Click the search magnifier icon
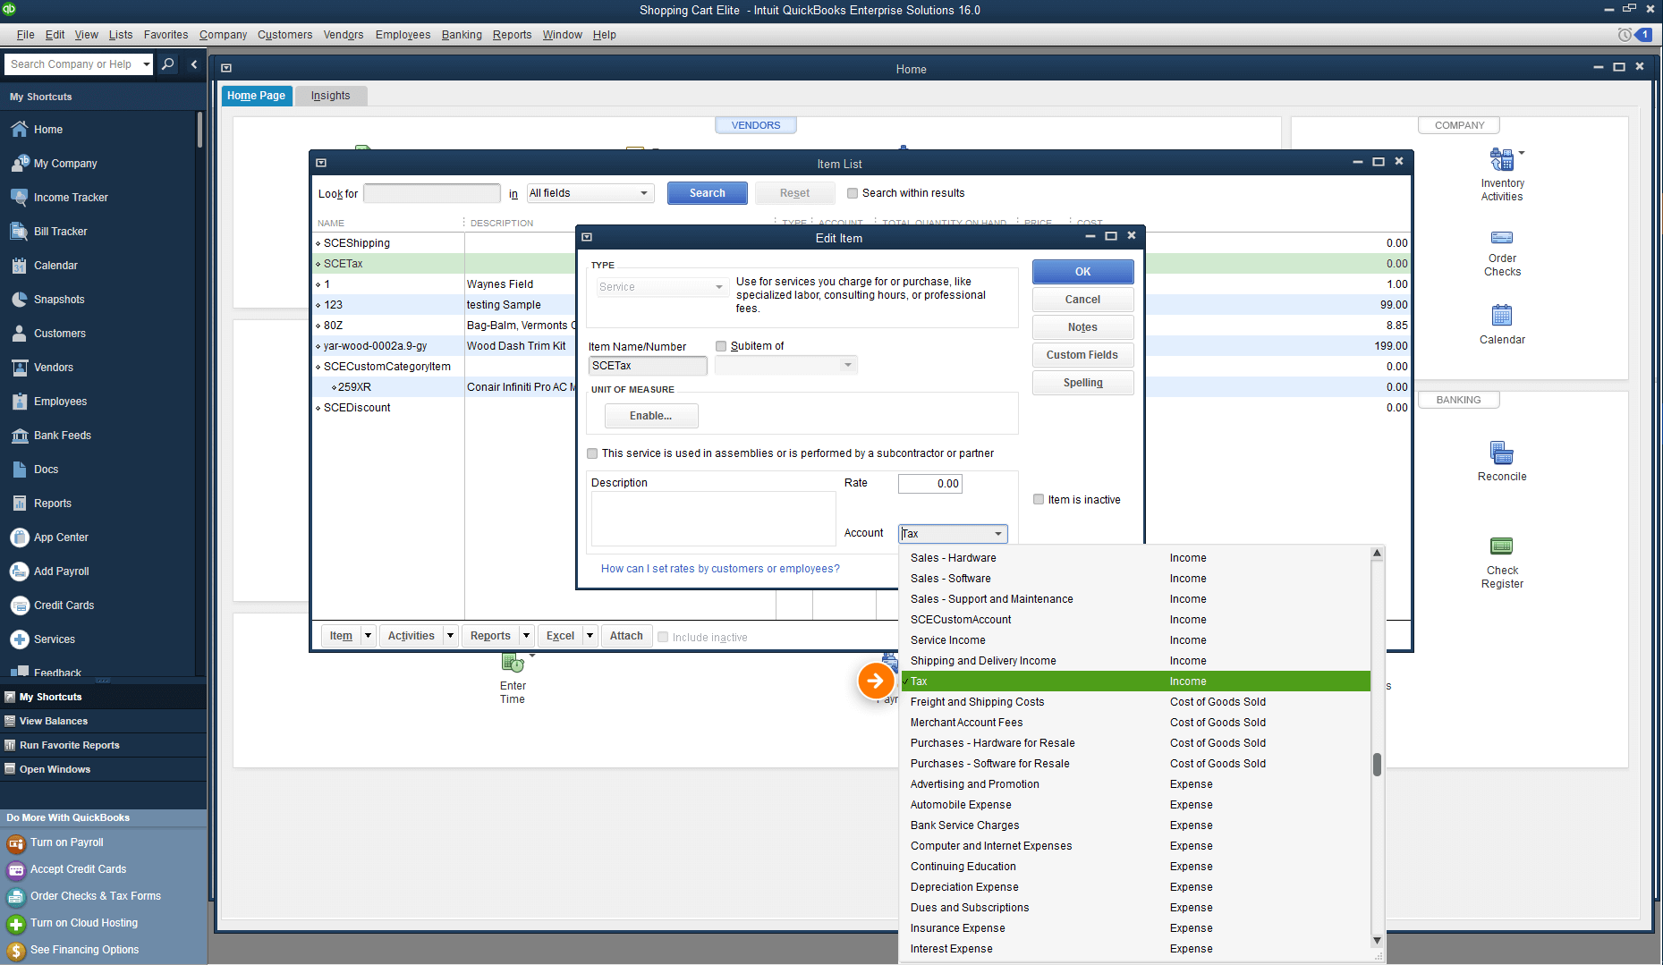Image resolution: width=1663 pixels, height=965 pixels. pyautogui.click(x=167, y=64)
